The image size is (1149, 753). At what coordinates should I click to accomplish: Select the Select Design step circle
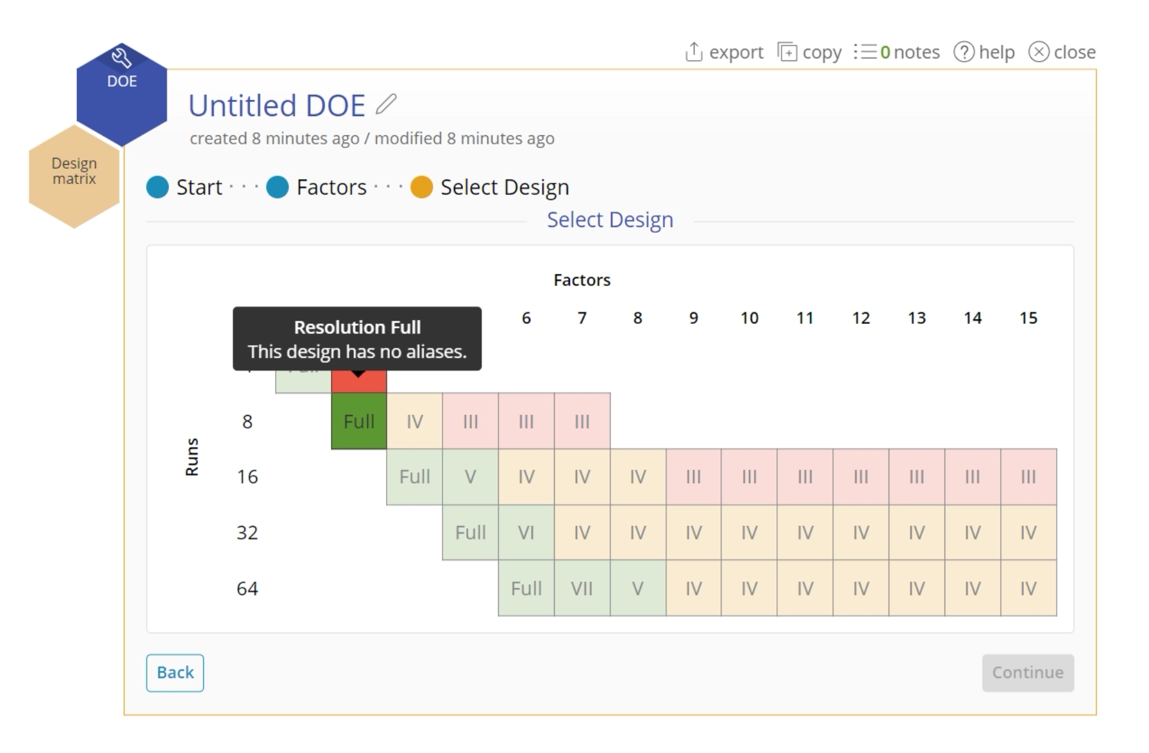click(421, 187)
